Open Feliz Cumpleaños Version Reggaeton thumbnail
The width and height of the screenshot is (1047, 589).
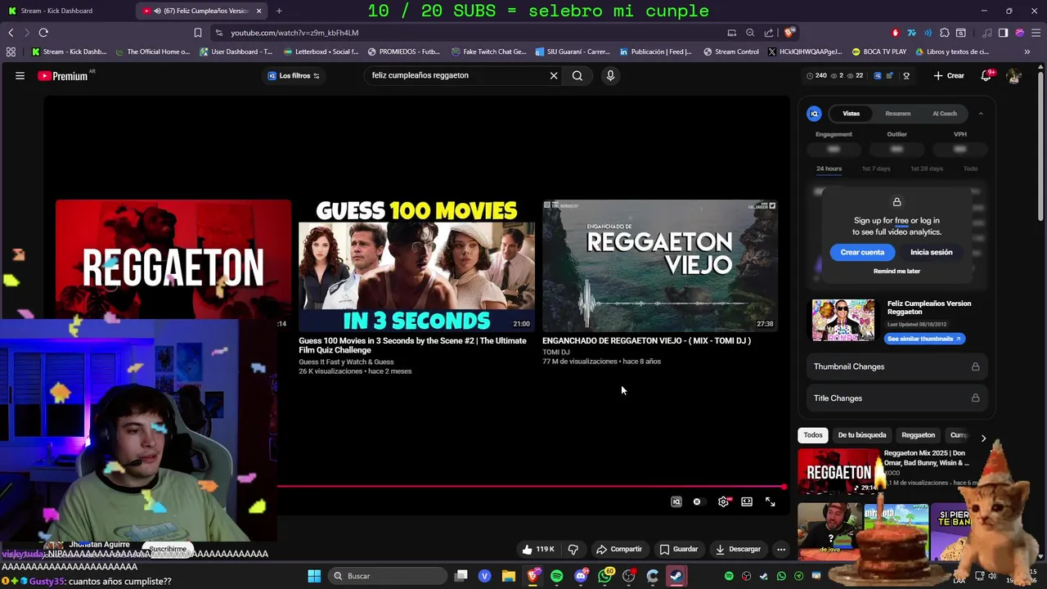click(x=843, y=320)
